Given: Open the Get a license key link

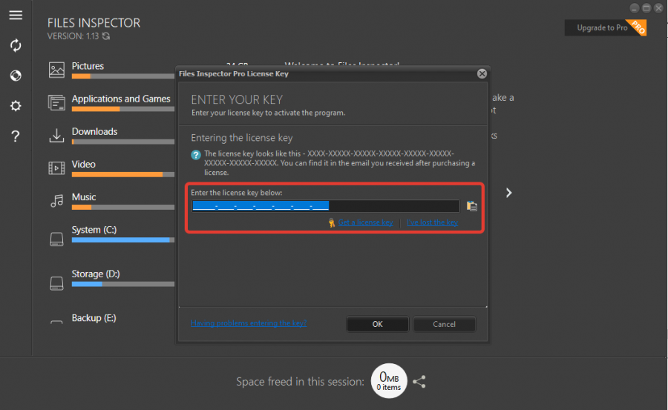Looking at the screenshot, I should [365, 222].
